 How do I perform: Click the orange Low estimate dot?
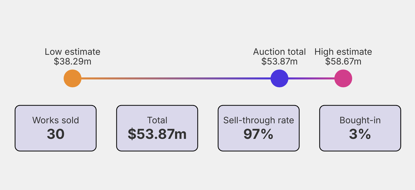[x=73, y=78]
